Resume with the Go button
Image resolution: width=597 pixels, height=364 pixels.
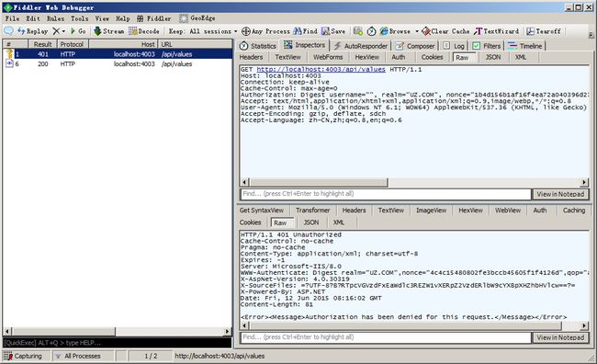pos(78,31)
